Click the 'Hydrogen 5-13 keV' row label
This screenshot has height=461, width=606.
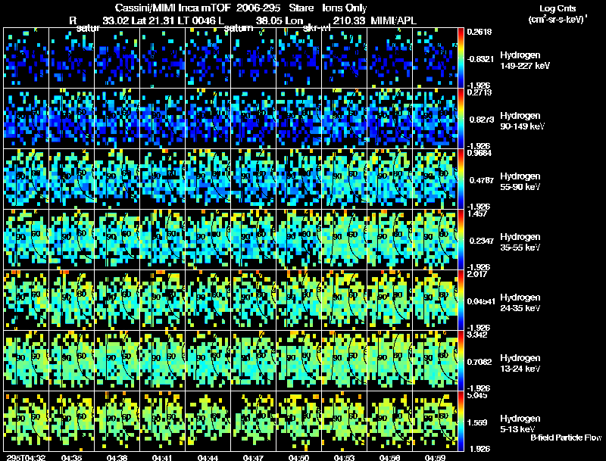pos(520,424)
